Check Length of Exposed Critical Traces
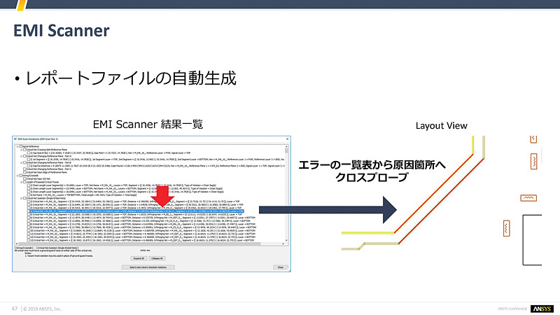The width and height of the screenshot is (560, 315). tap(24, 182)
